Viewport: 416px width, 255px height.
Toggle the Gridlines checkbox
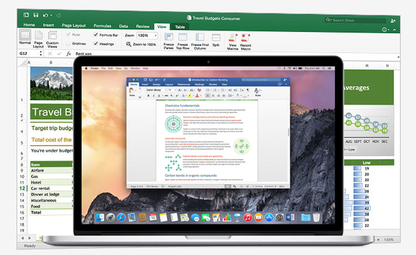pos(68,43)
